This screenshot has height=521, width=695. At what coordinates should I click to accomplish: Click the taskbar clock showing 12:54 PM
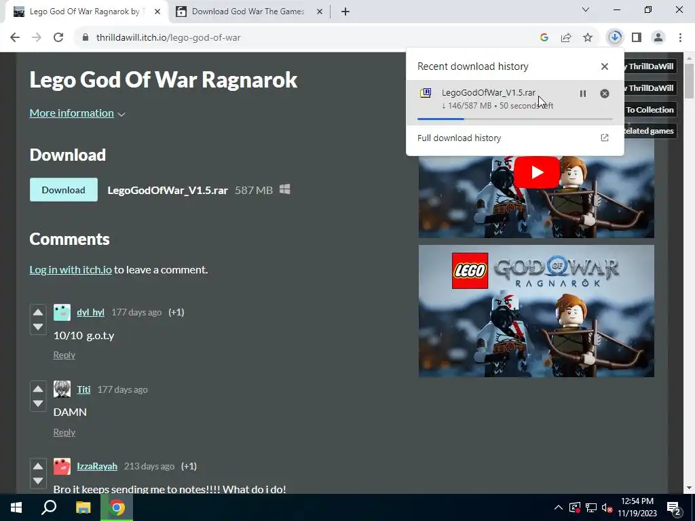pyautogui.click(x=637, y=507)
